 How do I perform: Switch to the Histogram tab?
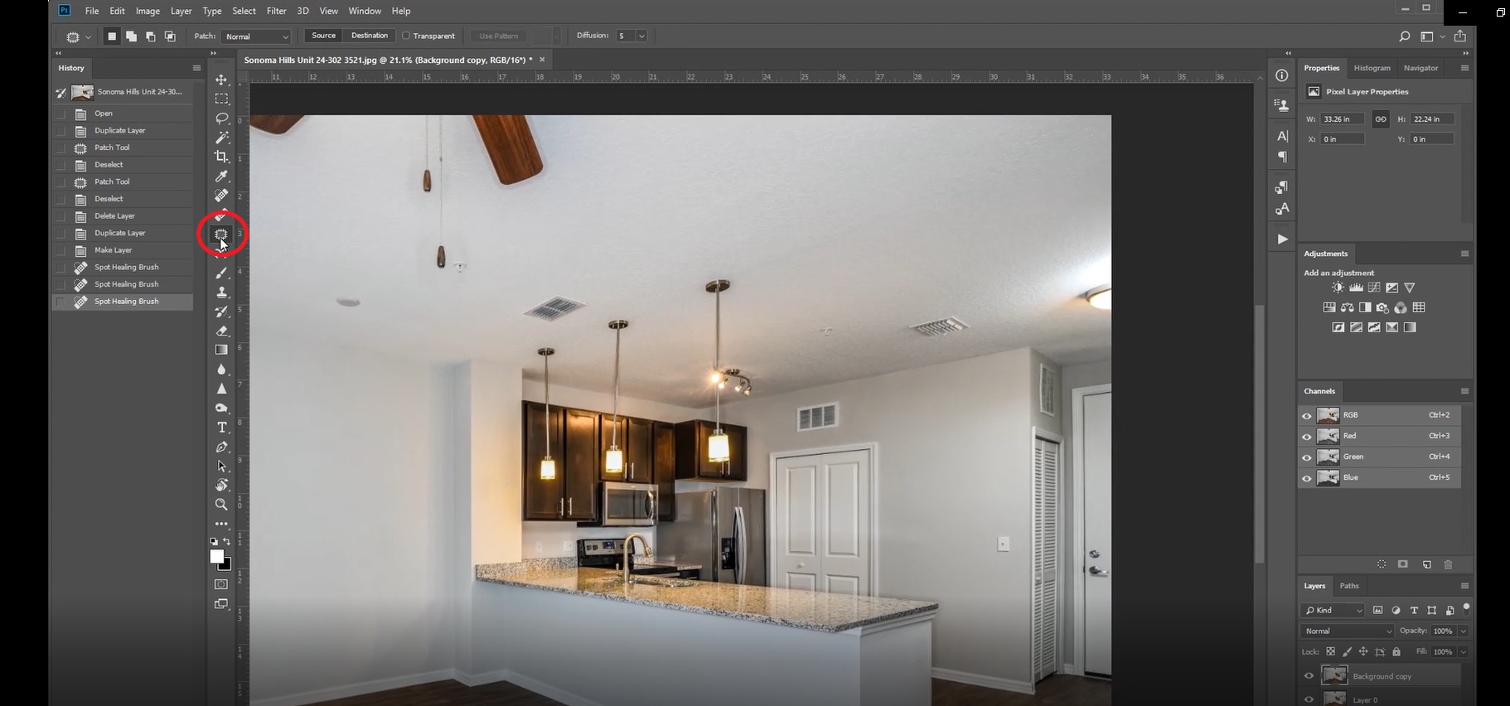pyautogui.click(x=1372, y=68)
